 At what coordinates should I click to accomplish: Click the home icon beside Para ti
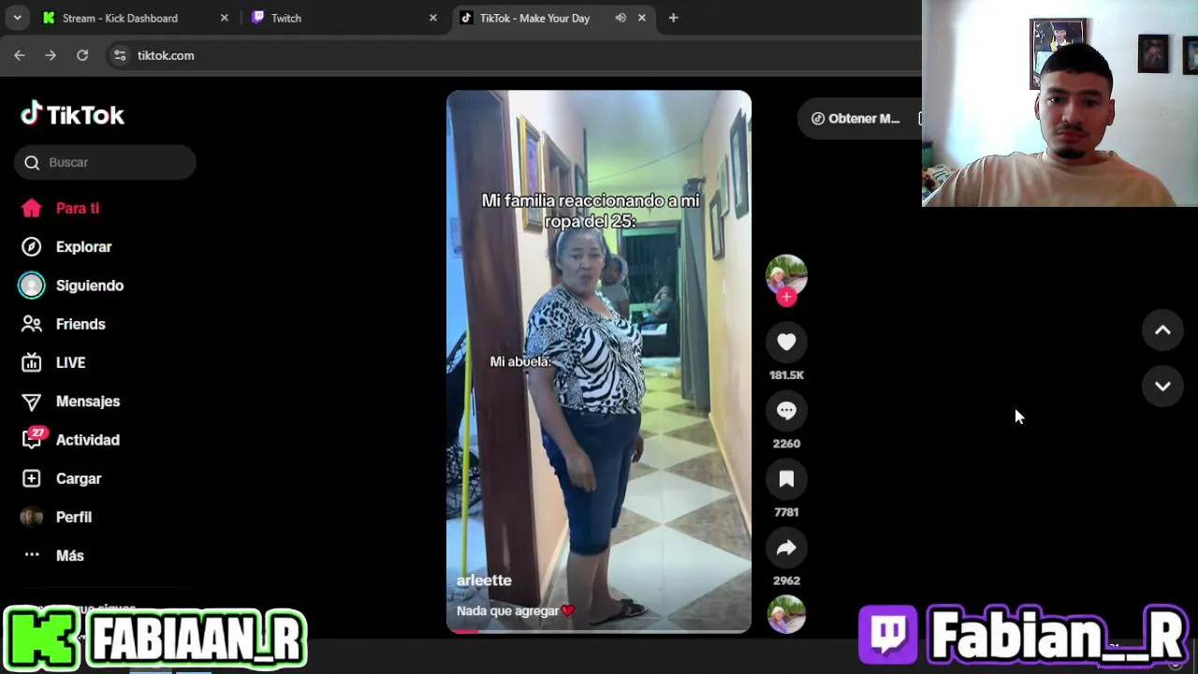pos(32,209)
